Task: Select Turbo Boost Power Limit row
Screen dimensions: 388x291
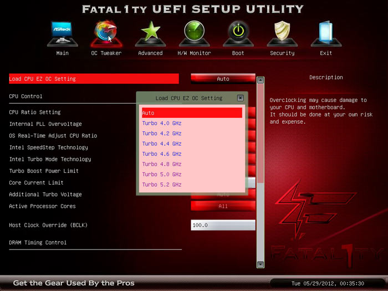Action: tap(44, 171)
